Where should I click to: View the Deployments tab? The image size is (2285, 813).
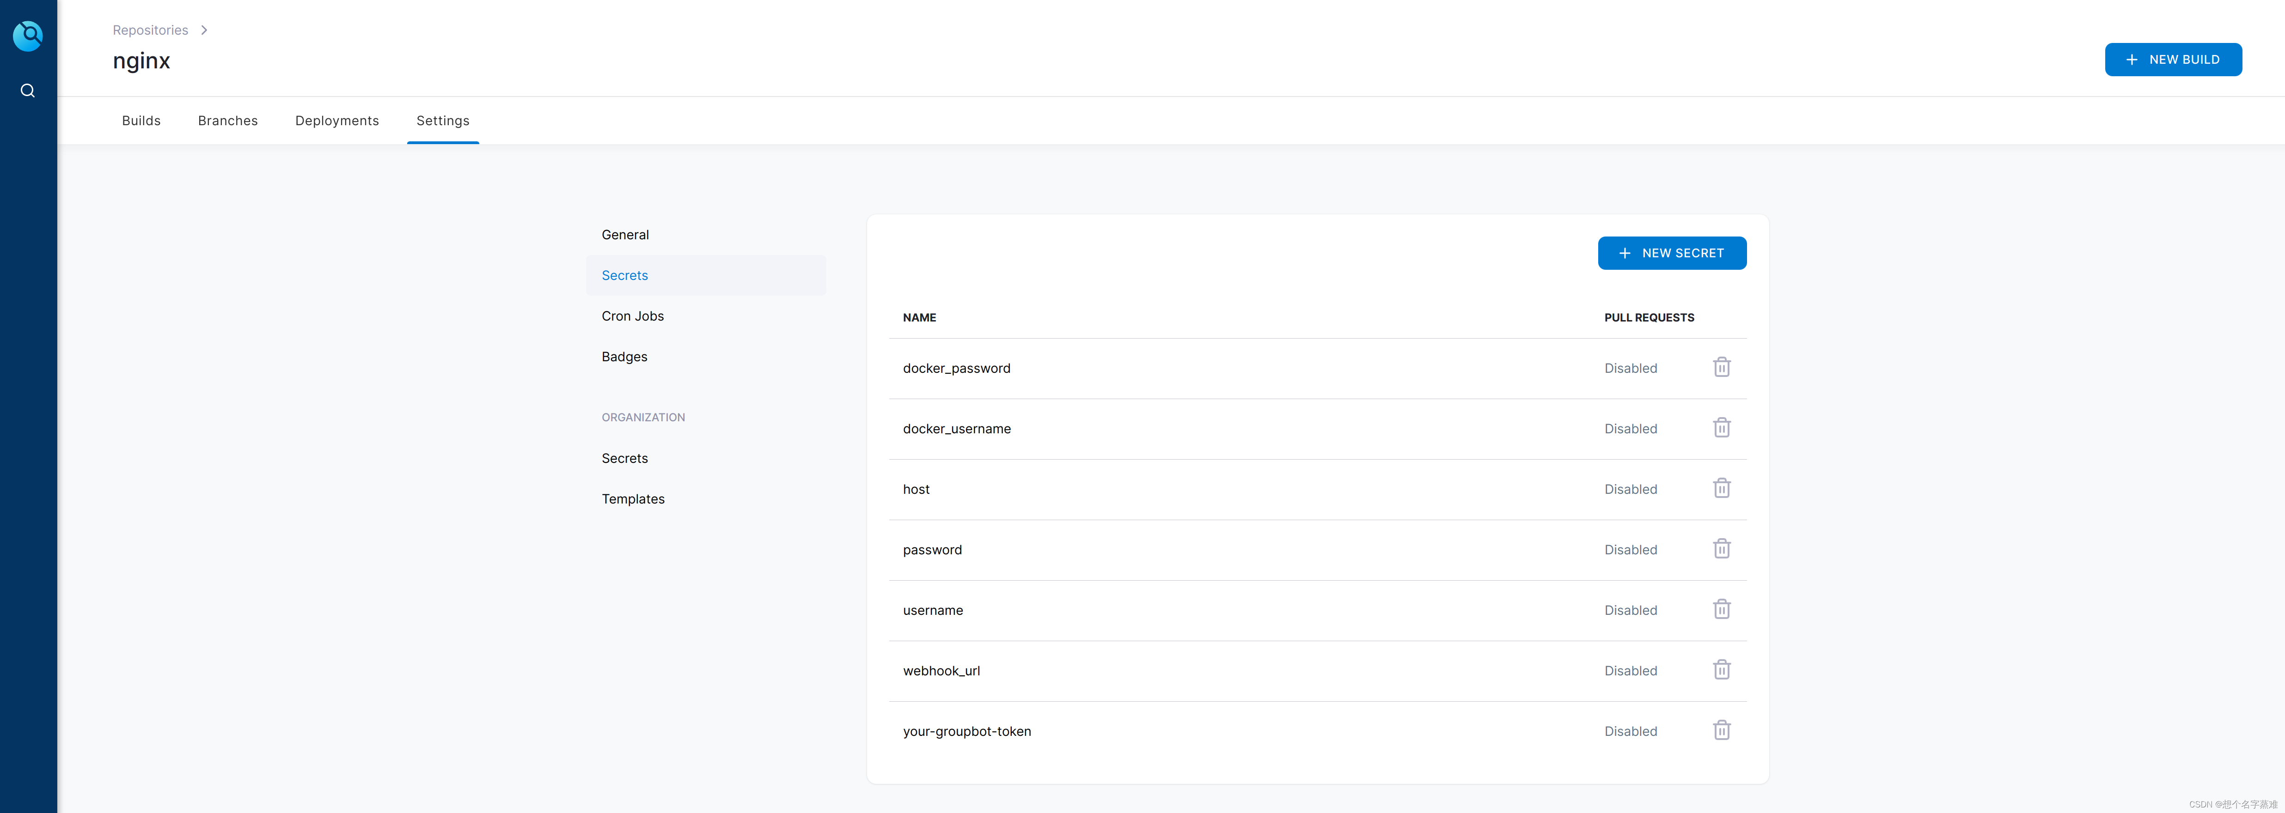point(337,121)
